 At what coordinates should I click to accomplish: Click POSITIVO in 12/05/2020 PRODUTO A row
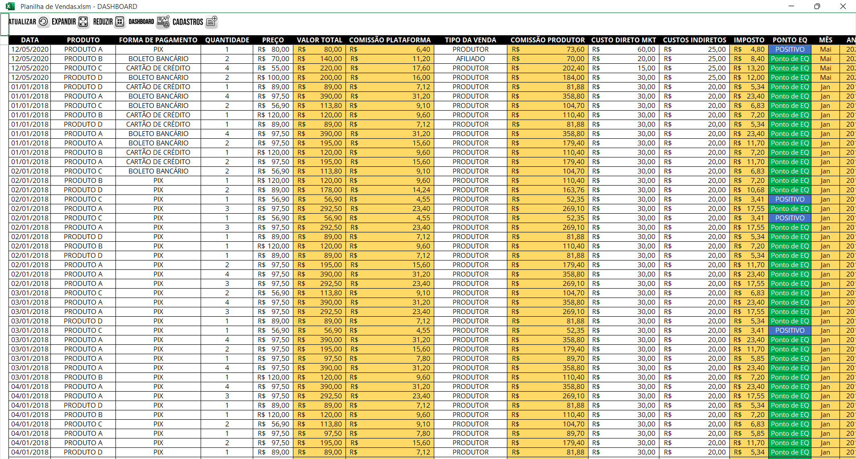pos(790,50)
